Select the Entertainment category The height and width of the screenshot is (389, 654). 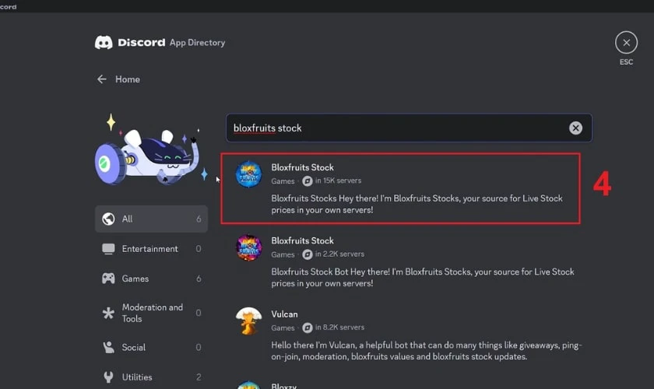pos(151,249)
